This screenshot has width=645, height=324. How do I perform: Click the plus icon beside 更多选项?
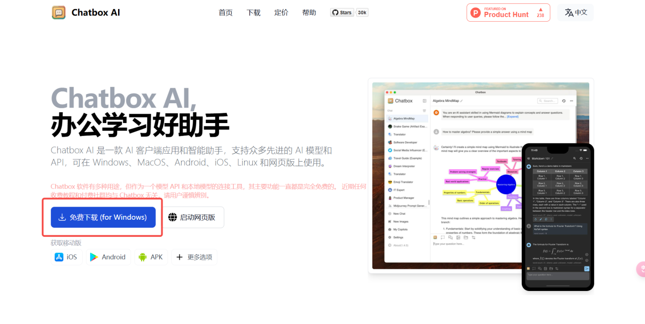179,257
